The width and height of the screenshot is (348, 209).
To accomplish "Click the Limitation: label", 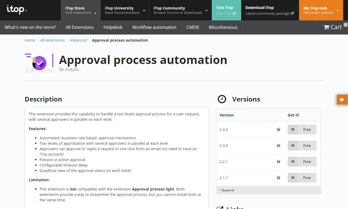I will click(39, 180).
